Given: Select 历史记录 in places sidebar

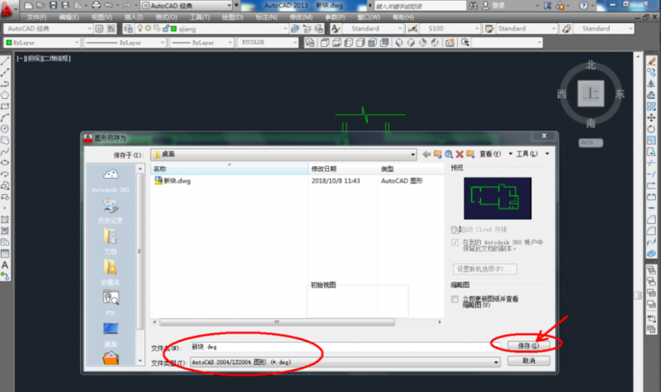Looking at the screenshot, I should [111, 212].
